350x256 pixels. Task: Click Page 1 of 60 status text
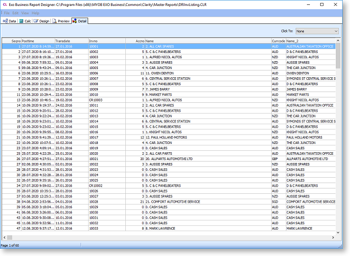click(x=10, y=245)
